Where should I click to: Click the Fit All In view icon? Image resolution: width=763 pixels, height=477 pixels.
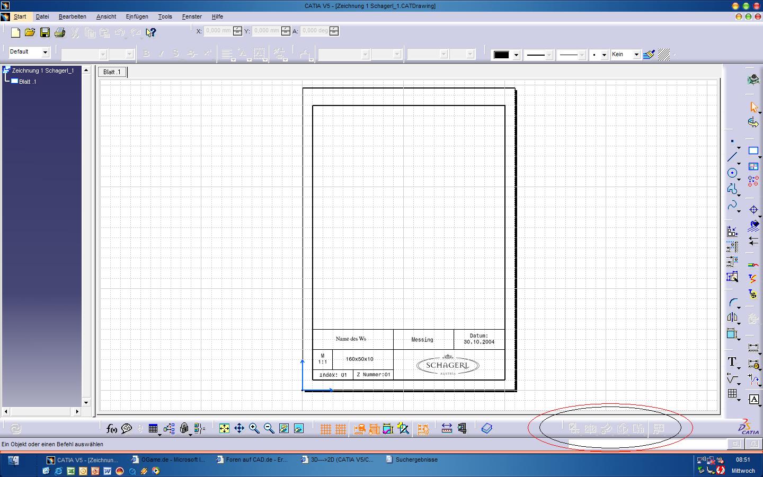[x=225, y=428]
